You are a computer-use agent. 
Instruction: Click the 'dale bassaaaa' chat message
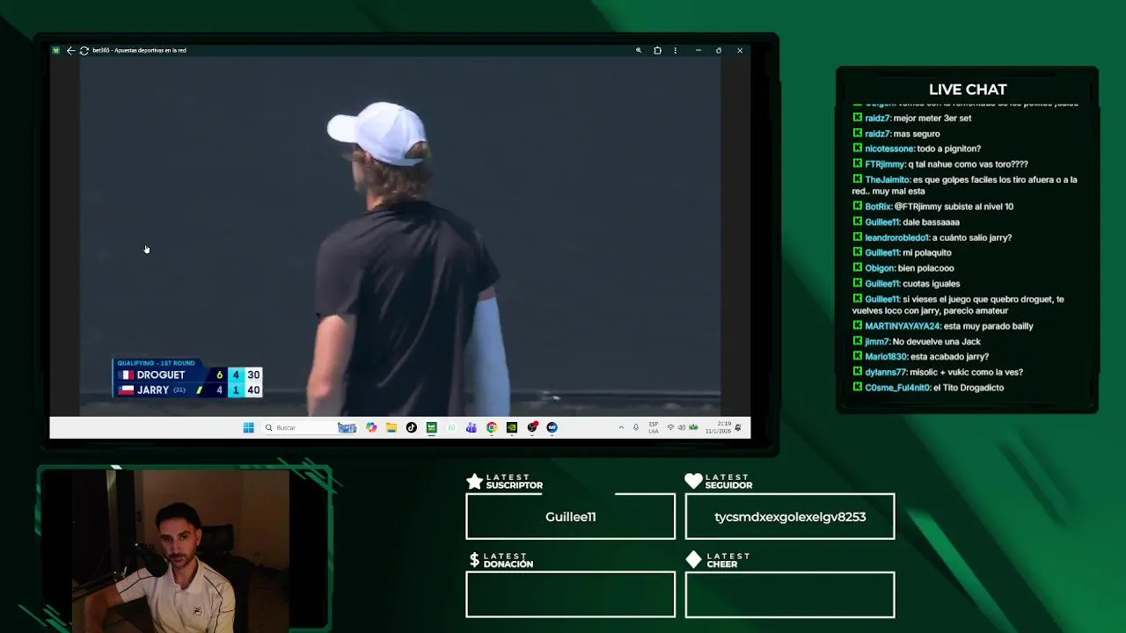[x=931, y=222]
